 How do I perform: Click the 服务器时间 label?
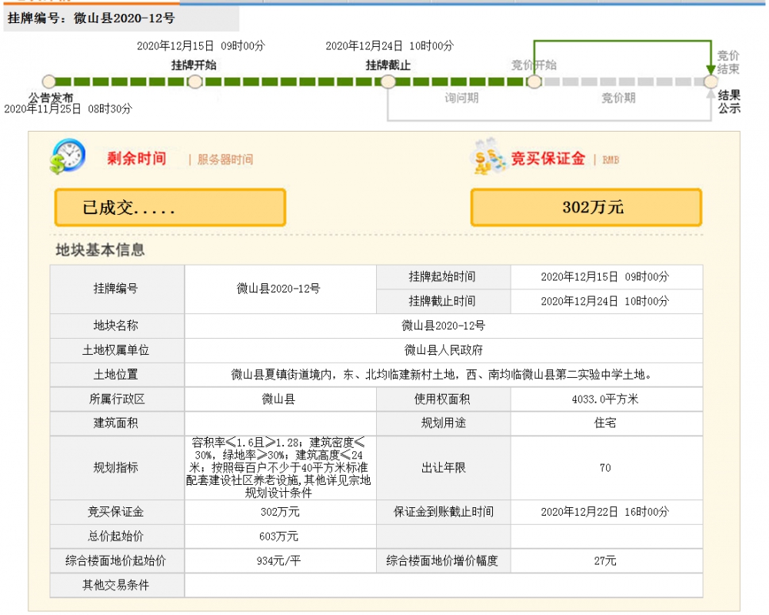coord(225,159)
